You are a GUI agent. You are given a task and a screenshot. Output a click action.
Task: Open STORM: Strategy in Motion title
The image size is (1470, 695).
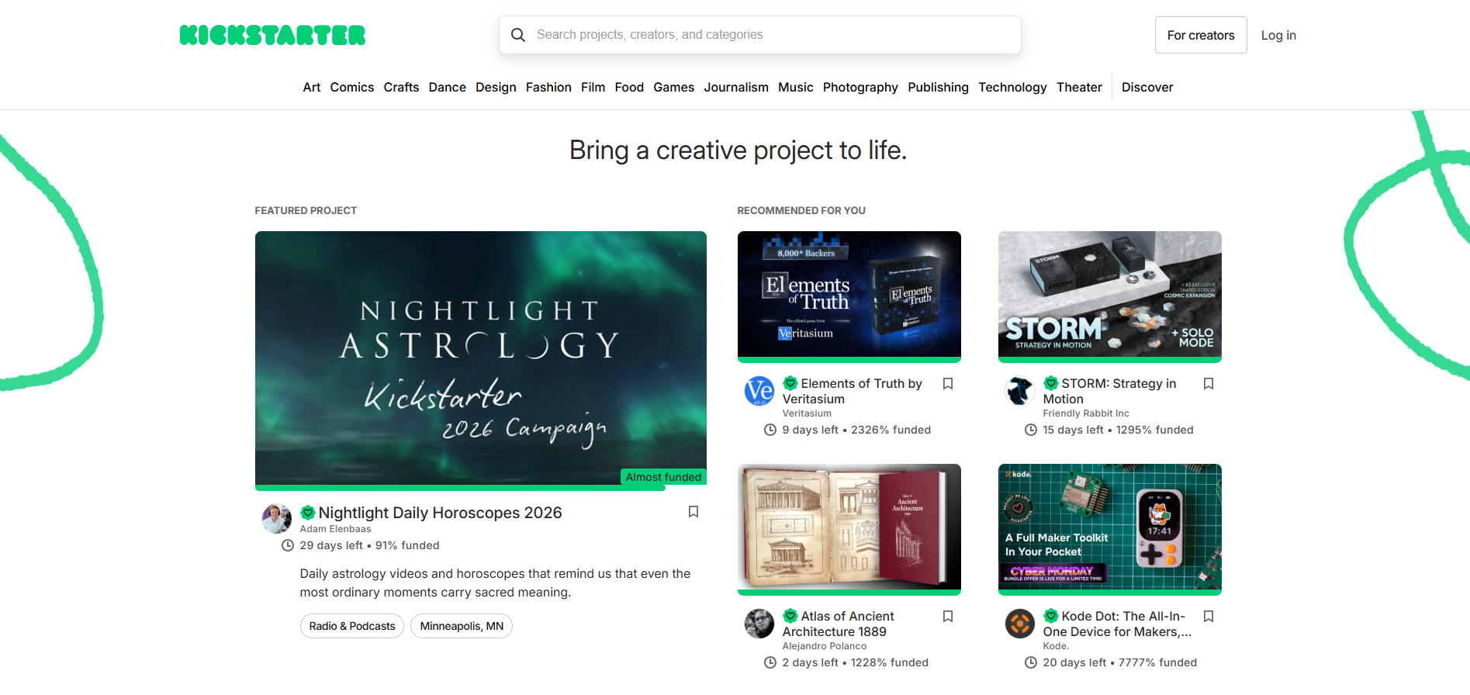pyautogui.click(x=1110, y=391)
